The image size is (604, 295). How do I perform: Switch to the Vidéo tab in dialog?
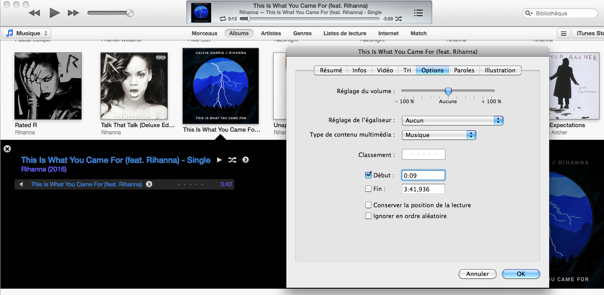point(385,70)
